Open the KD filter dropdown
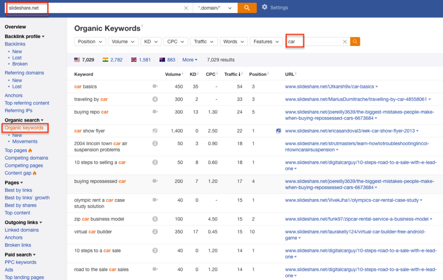This screenshot has width=443, height=280. pos(151,42)
